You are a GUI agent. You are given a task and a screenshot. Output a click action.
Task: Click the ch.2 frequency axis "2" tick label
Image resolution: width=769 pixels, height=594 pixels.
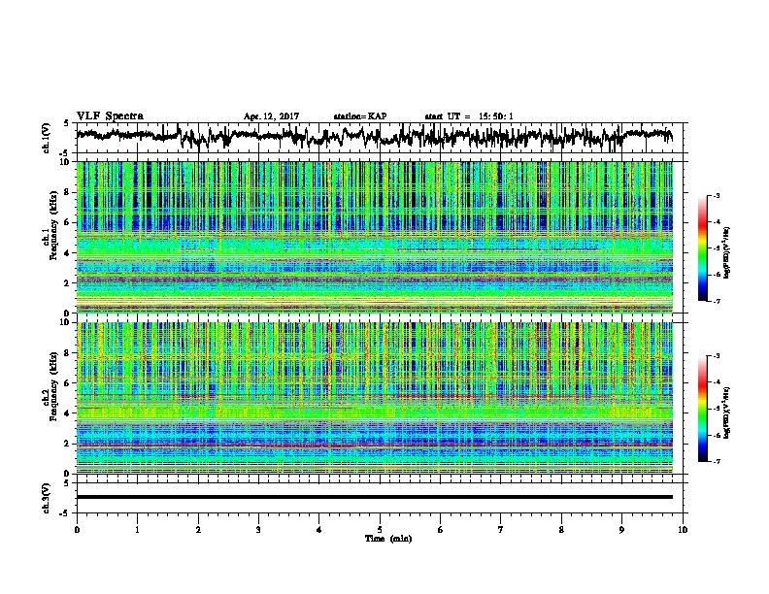tap(68, 444)
